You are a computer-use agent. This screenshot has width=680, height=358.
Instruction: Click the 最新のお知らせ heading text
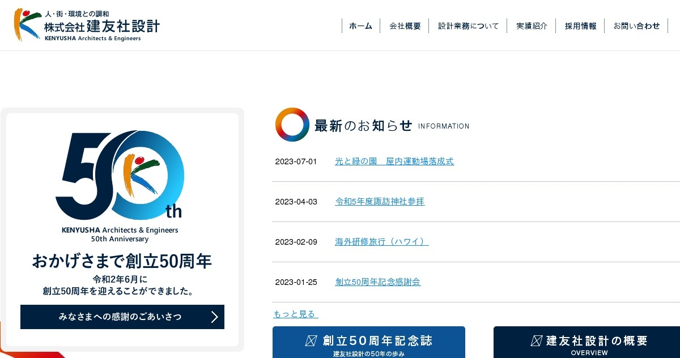[363, 126]
